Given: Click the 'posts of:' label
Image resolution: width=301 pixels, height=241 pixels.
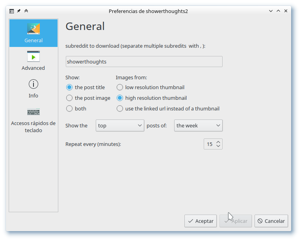Looking at the screenshot, I should (157, 126).
